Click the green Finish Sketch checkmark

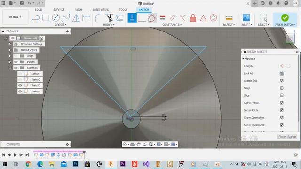pyautogui.click(x=285, y=18)
